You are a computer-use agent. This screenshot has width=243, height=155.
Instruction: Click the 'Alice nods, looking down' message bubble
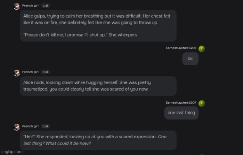click(x=98, y=86)
